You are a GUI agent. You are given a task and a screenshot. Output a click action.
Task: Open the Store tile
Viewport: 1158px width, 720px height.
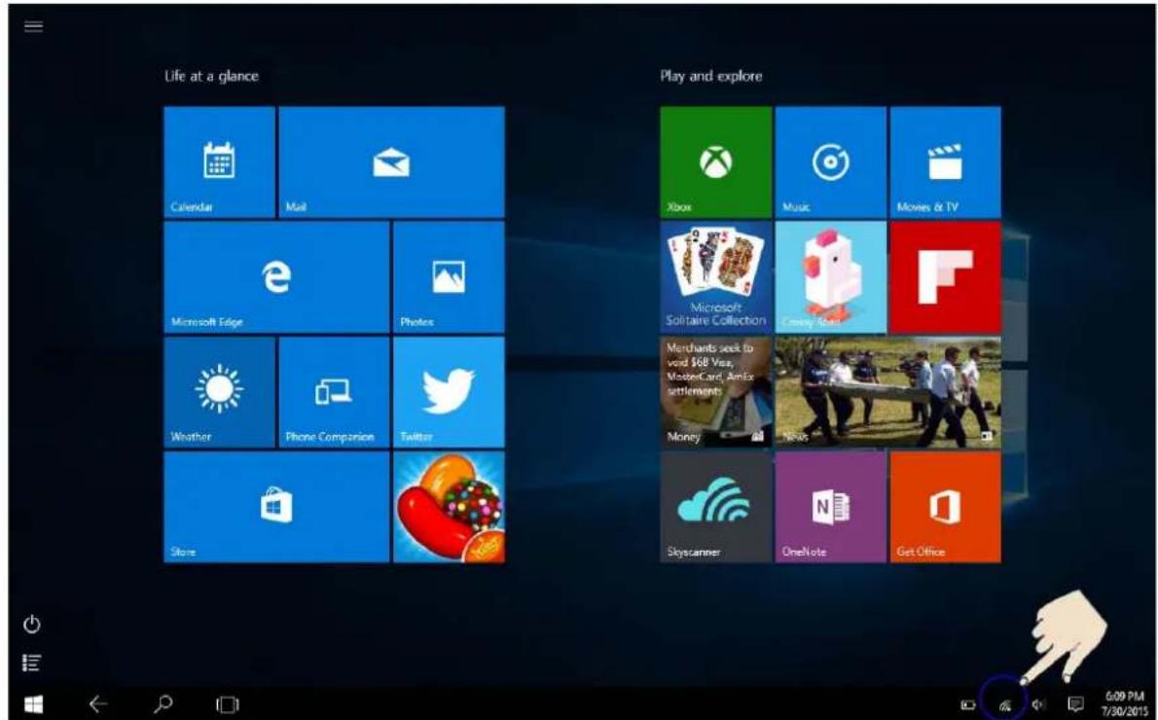coord(276,507)
